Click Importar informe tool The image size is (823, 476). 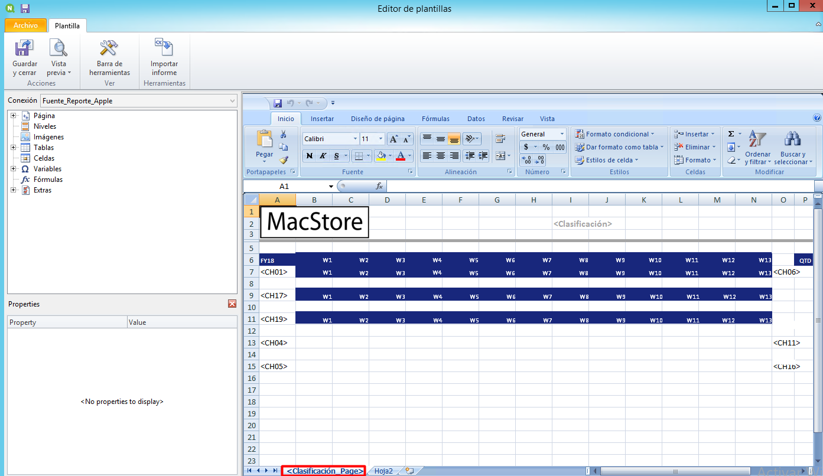point(164,58)
